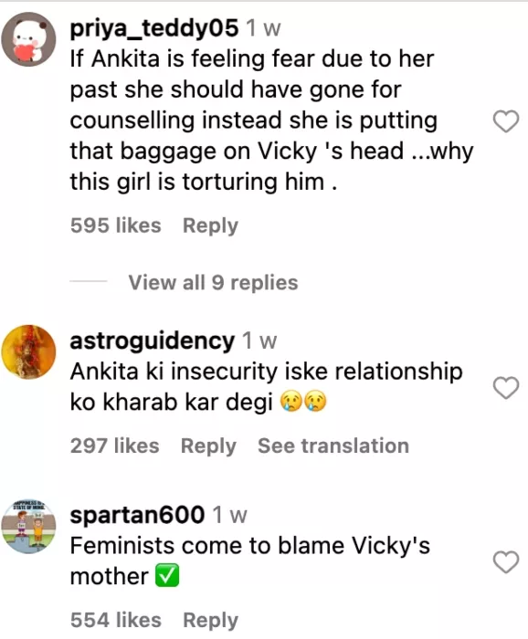Viewport: 528px width, 639px height.
Task: Open priya_teddy05's profile picture
Action: tap(28, 39)
